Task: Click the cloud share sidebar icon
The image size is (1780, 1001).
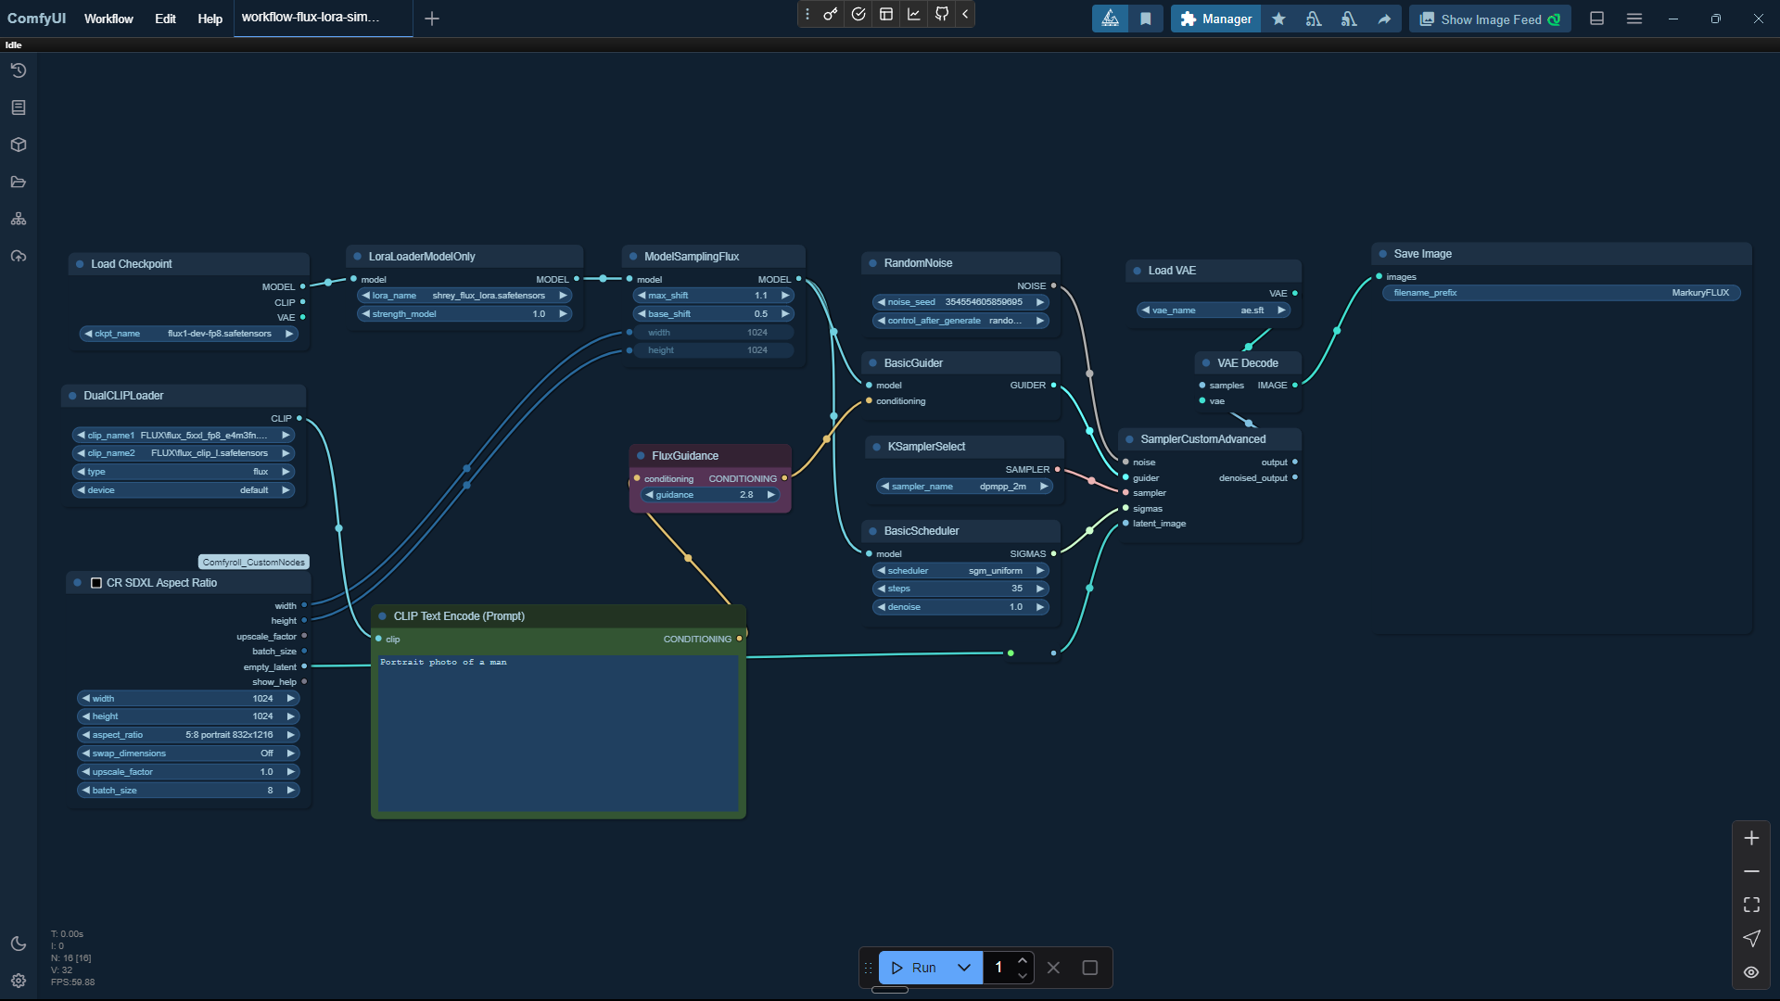Action: (x=19, y=256)
